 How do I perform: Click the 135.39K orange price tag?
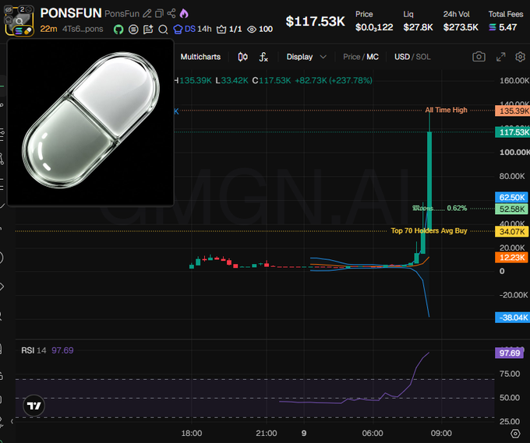[x=513, y=111]
